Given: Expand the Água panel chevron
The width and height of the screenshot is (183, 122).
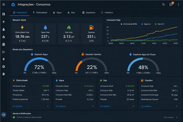Looking at the screenshot, I should 93,106.
